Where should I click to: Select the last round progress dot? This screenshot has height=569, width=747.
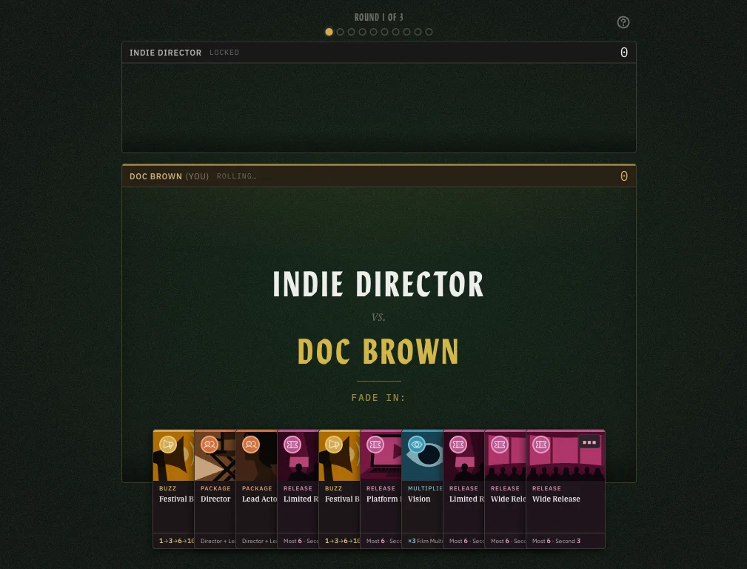coord(429,32)
